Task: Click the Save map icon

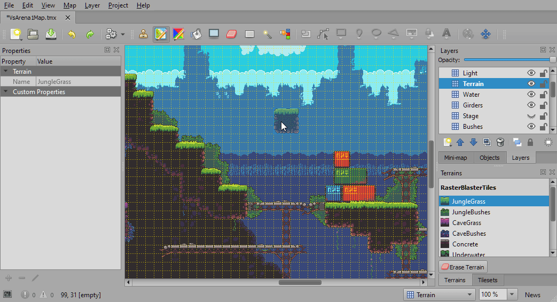Action: (51, 34)
